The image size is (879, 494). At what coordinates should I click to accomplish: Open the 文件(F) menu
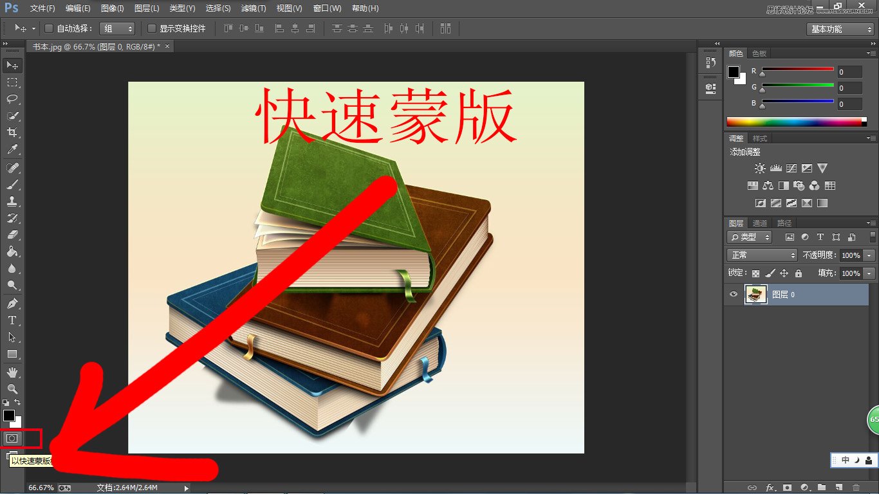point(42,8)
